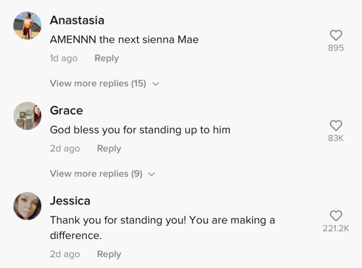View Jessica's profile picture

point(27,206)
